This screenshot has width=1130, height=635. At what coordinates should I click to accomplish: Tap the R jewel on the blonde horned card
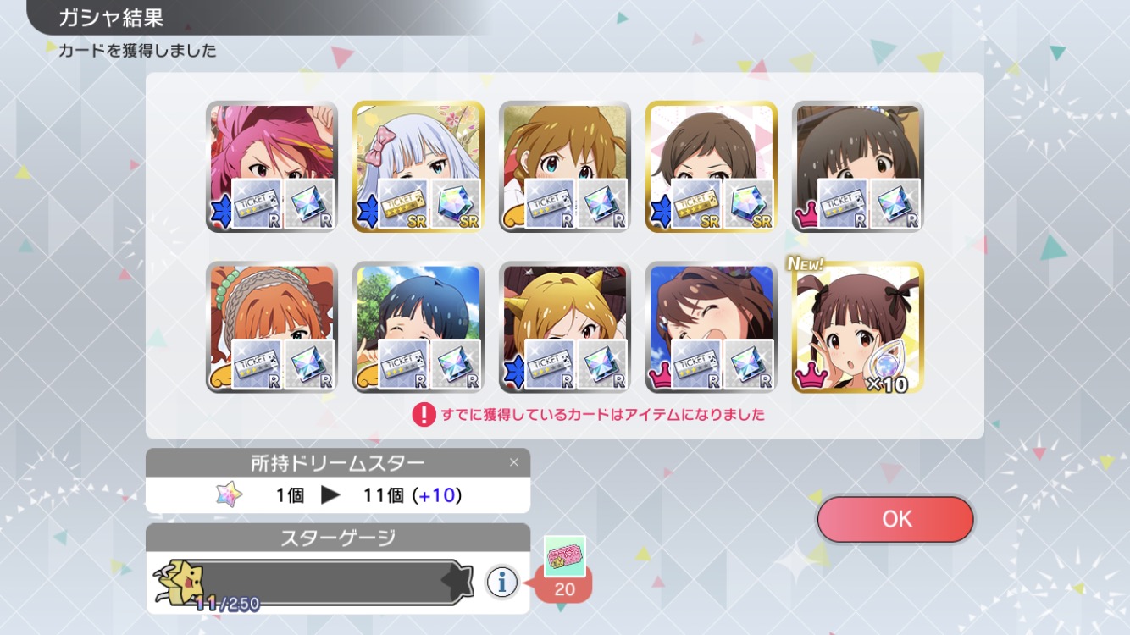[x=602, y=365]
